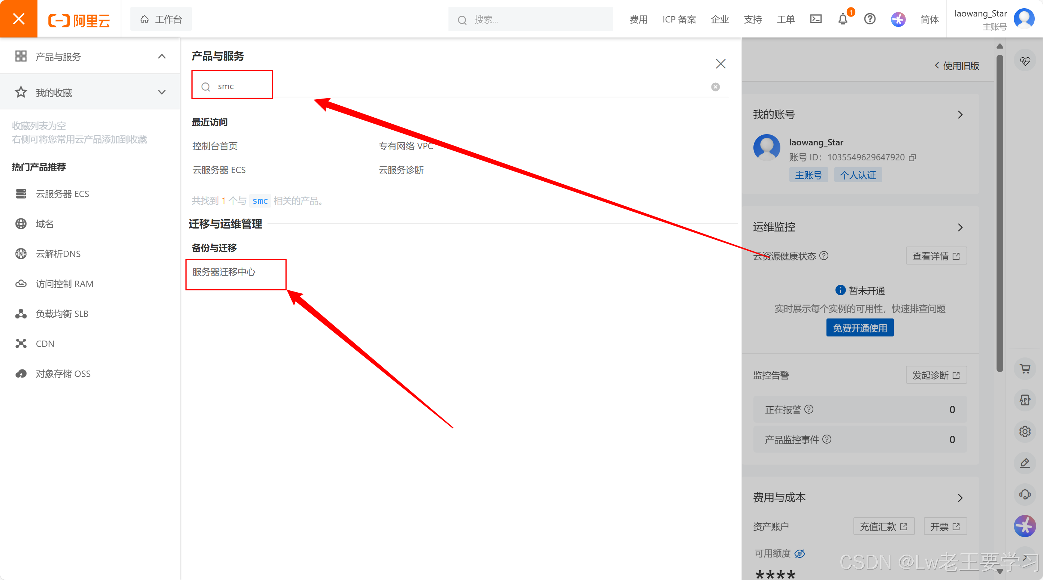Open laowang_Star account avatar in header

(1024, 19)
